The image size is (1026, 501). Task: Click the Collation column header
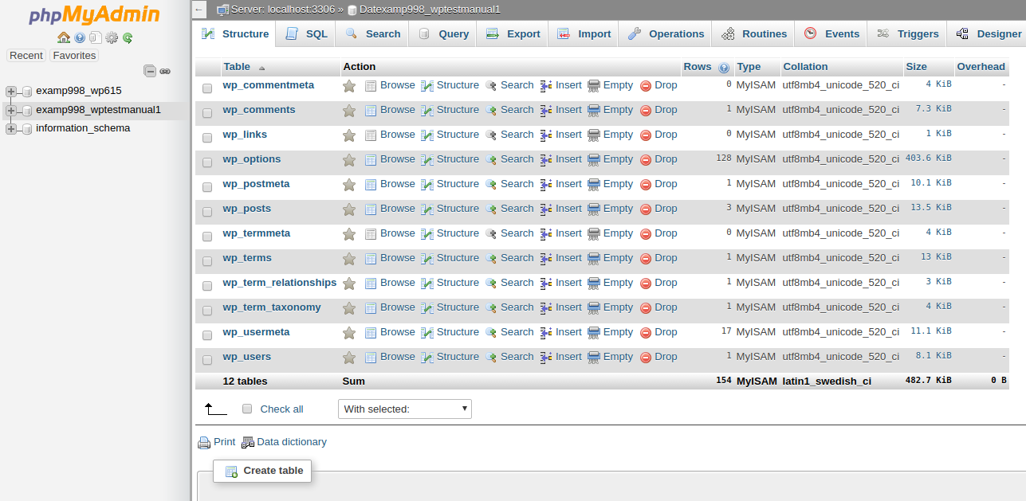coord(805,67)
